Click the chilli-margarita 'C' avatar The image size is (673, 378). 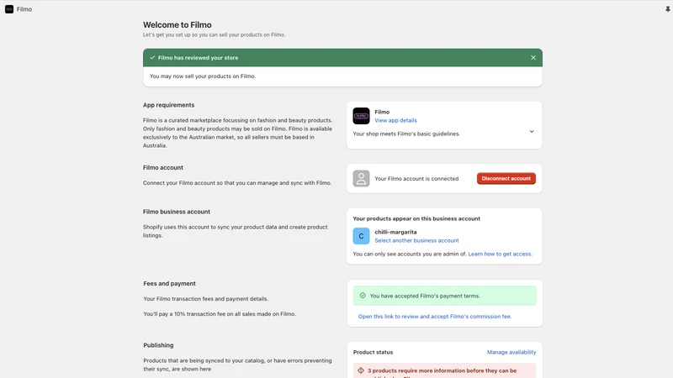[x=361, y=236]
